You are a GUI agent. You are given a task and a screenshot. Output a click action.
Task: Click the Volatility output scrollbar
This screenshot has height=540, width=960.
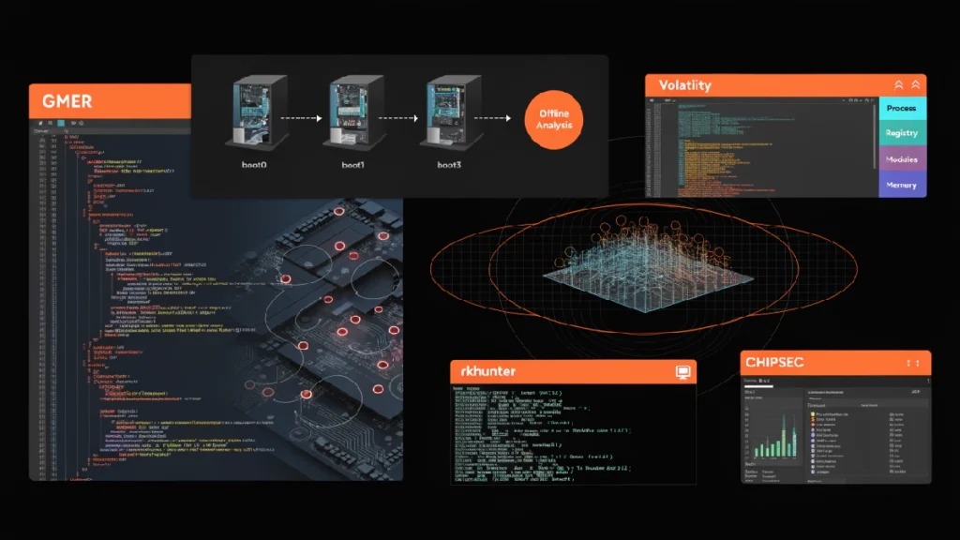(x=875, y=136)
